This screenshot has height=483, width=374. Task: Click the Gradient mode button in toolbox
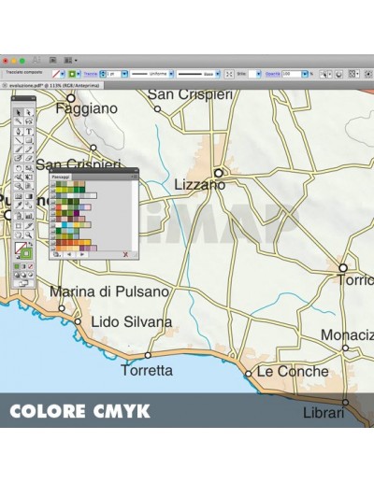click(23, 266)
